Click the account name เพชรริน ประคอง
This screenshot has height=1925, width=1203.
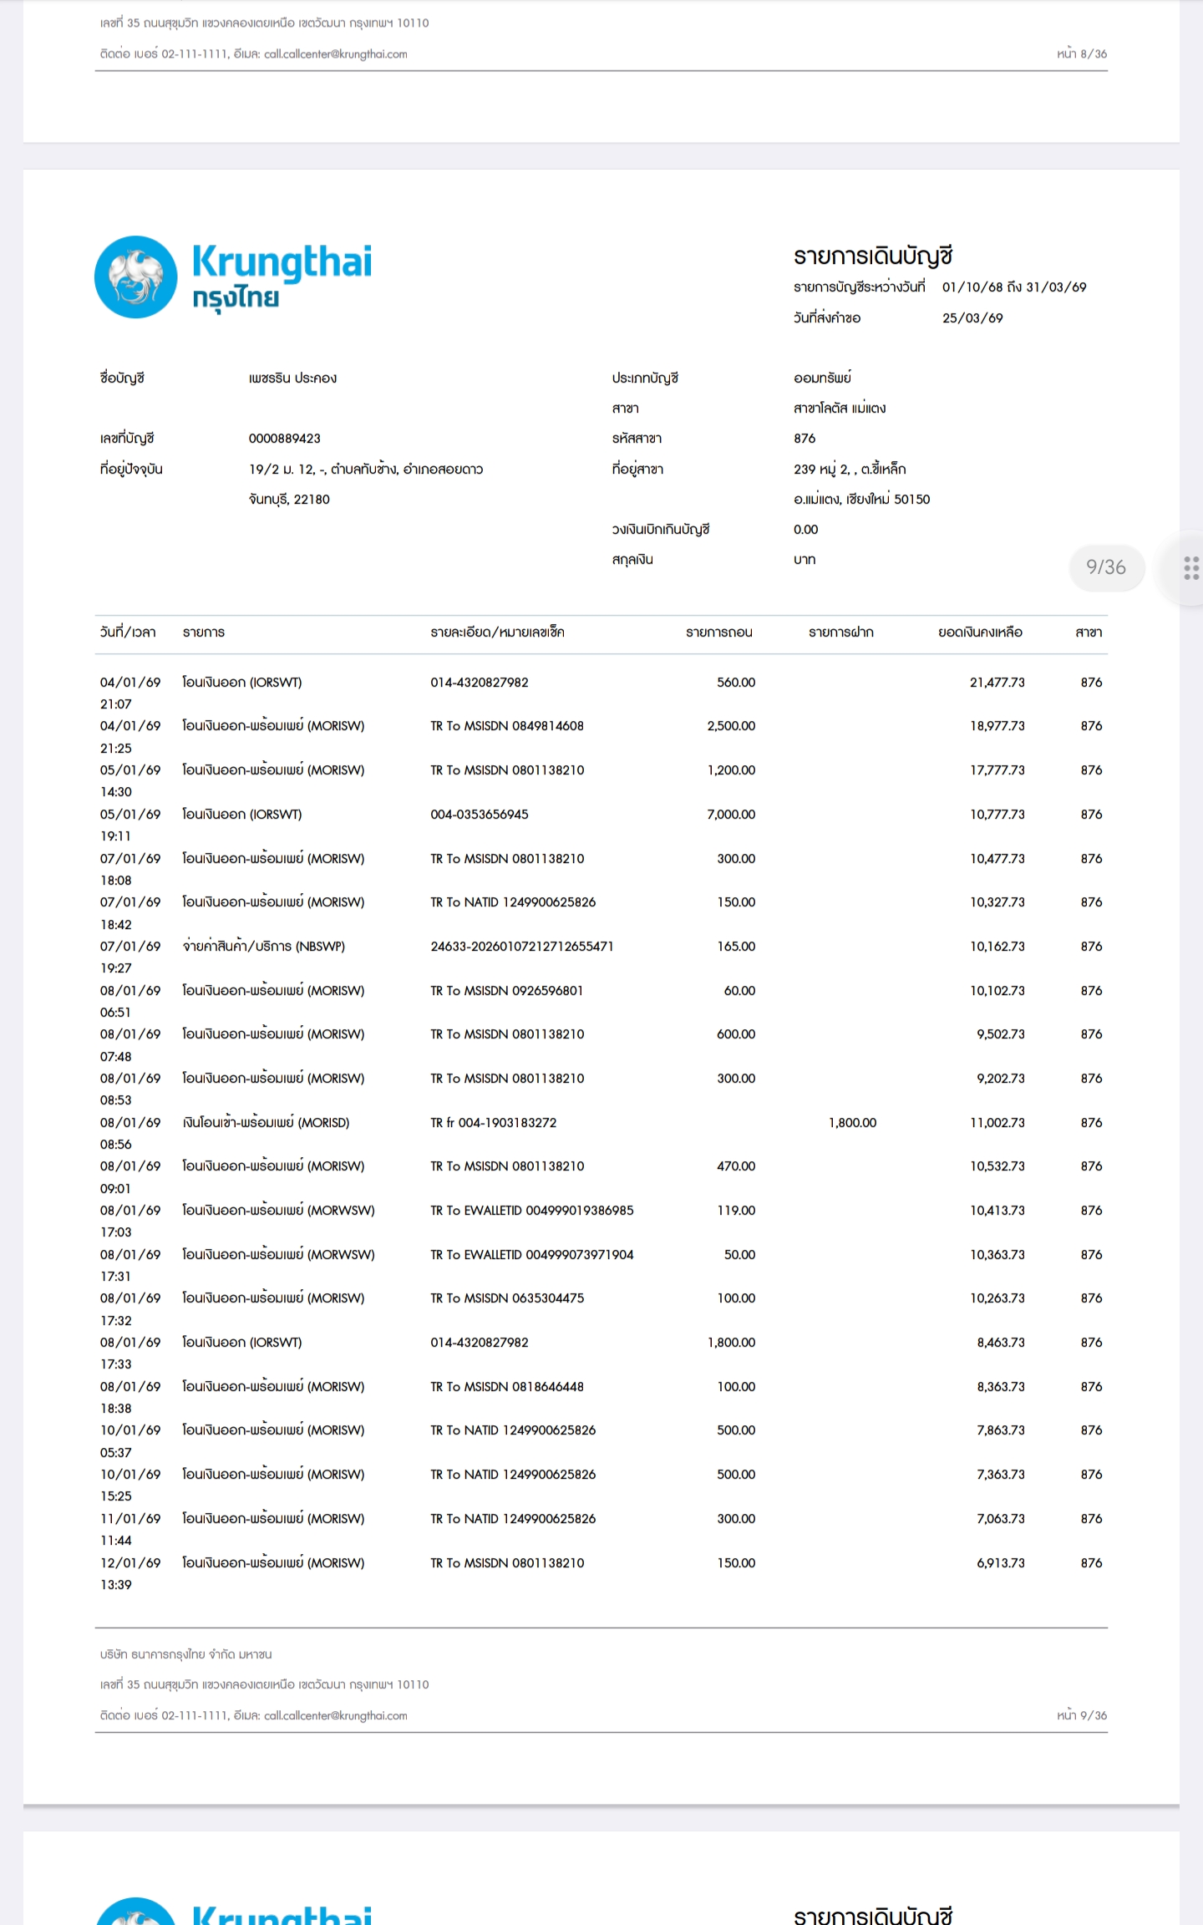click(292, 378)
